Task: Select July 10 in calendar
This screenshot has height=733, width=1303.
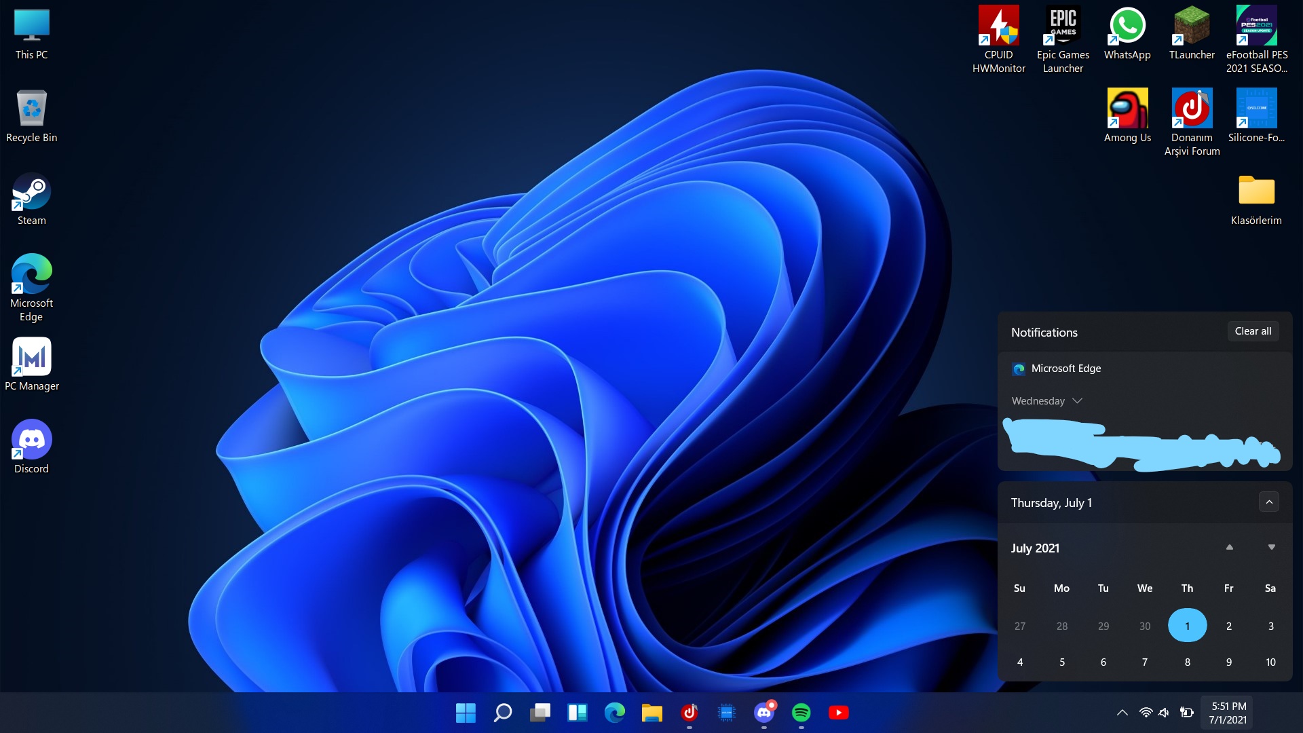Action: tap(1271, 662)
